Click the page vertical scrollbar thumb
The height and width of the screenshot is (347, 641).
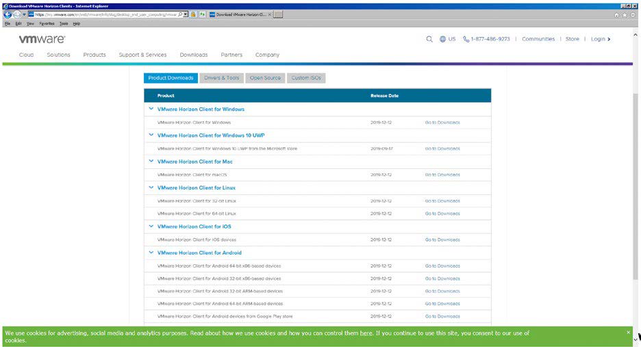(636, 186)
